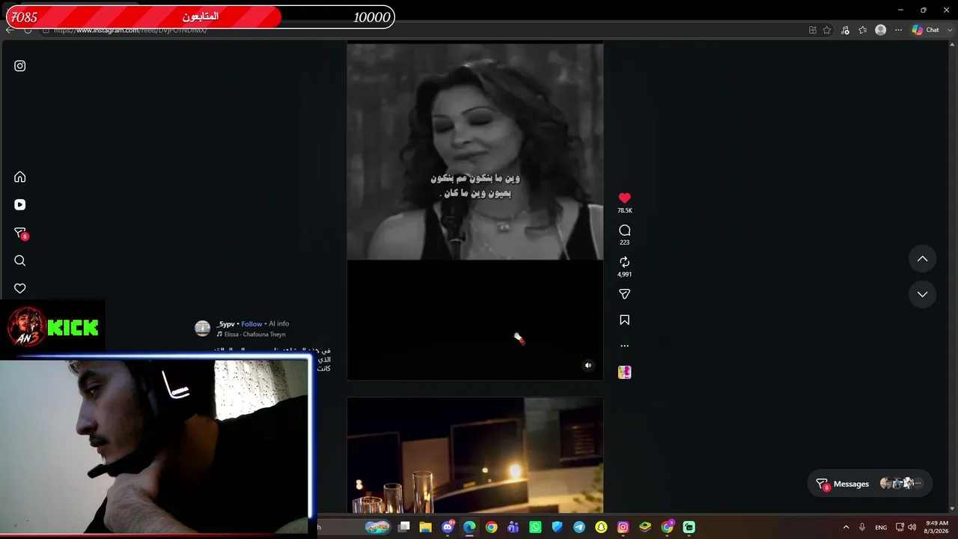Viewport: 958px width, 539px height.
Task: Mute the reel audio
Action: (x=588, y=365)
